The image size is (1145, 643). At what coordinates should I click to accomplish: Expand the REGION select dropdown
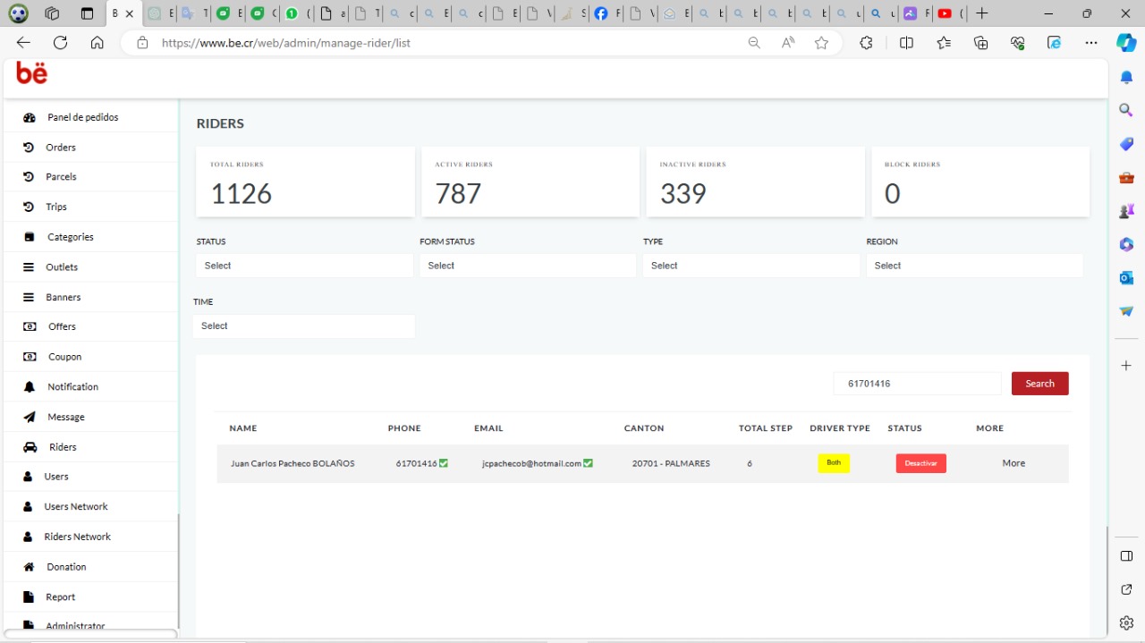point(974,266)
